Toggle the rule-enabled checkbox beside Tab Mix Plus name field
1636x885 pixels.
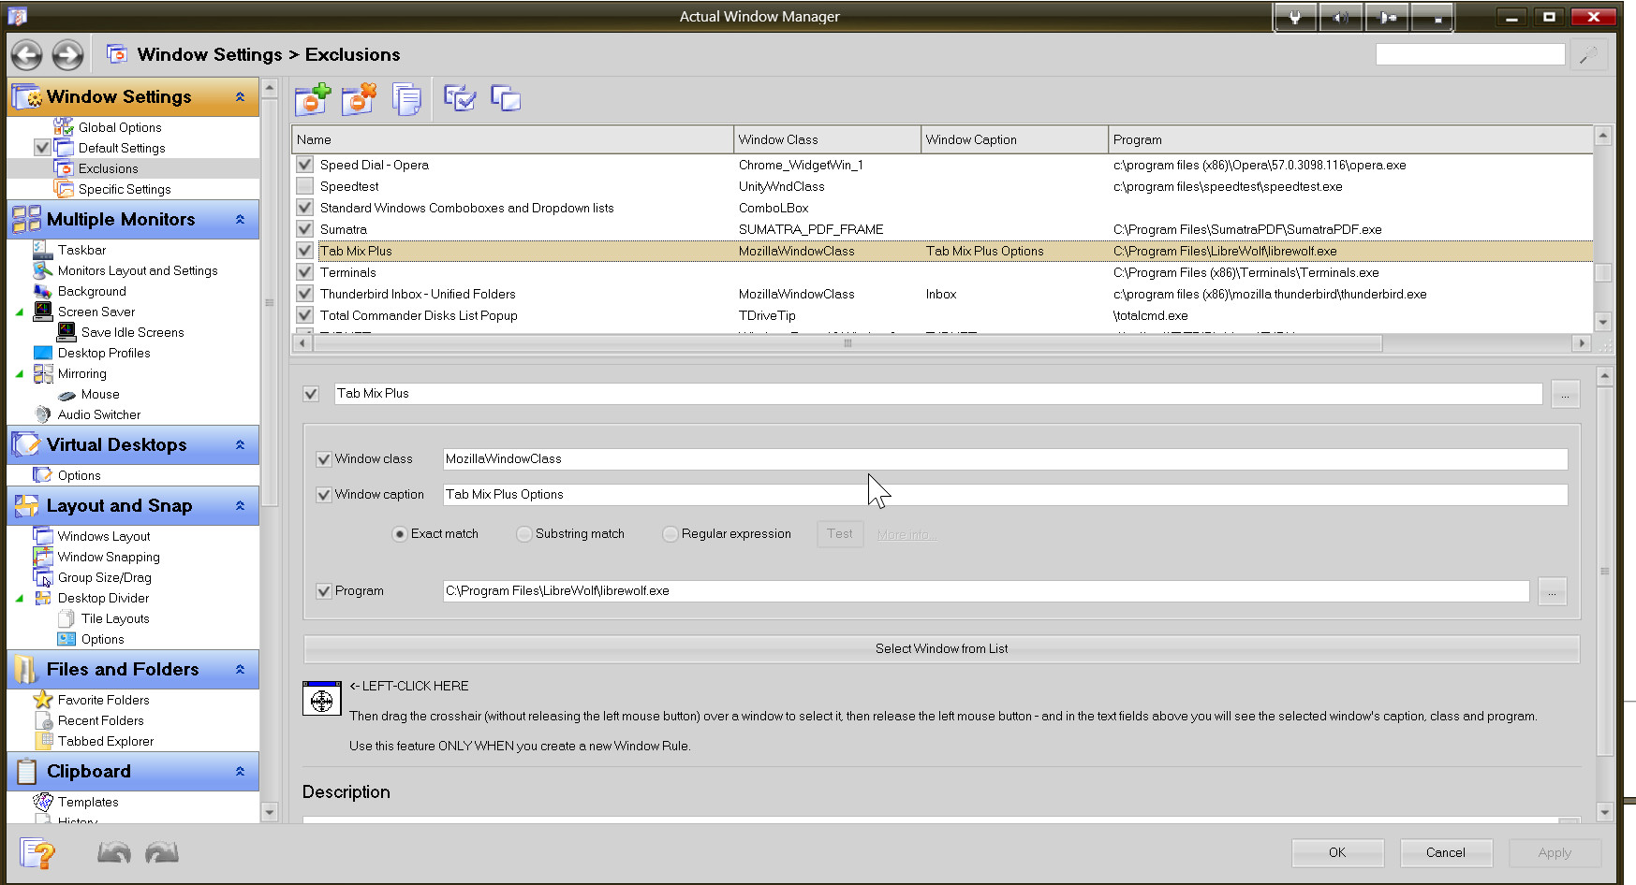pos(311,394)
